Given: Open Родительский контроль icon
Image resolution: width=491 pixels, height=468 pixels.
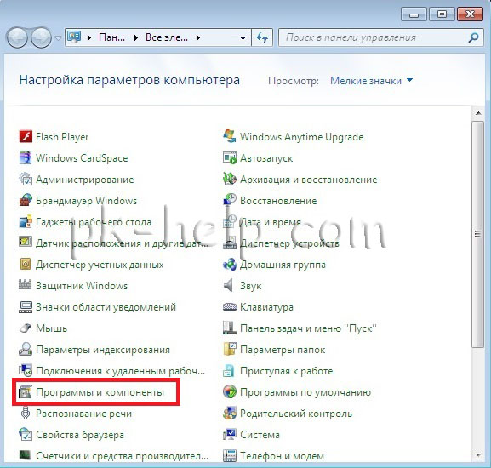Looking at the screenshot, I should 230,414.
